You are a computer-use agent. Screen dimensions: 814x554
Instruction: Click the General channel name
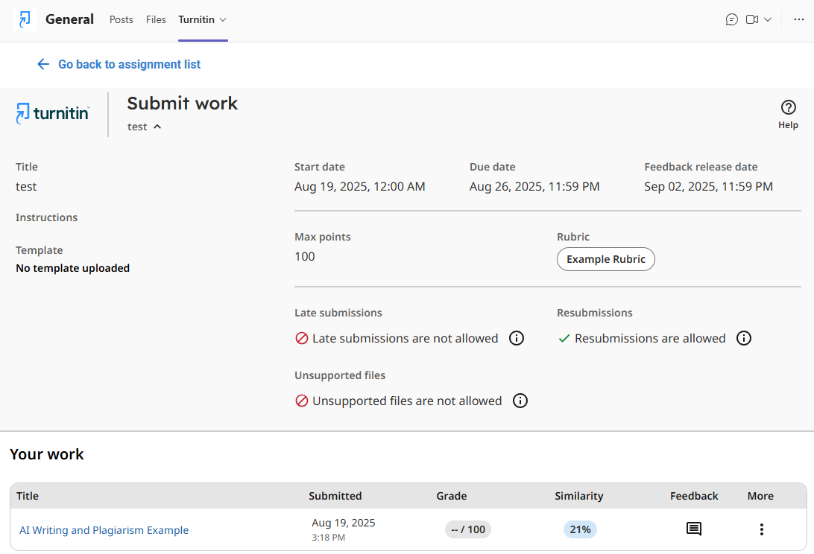[69, 19]
